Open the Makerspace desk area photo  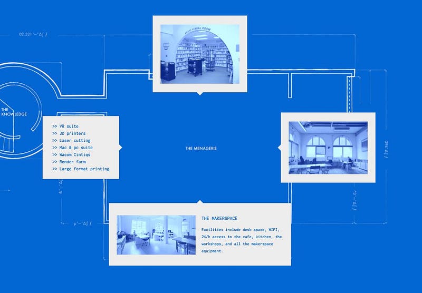pyautogui.click(x=156, y=235)
